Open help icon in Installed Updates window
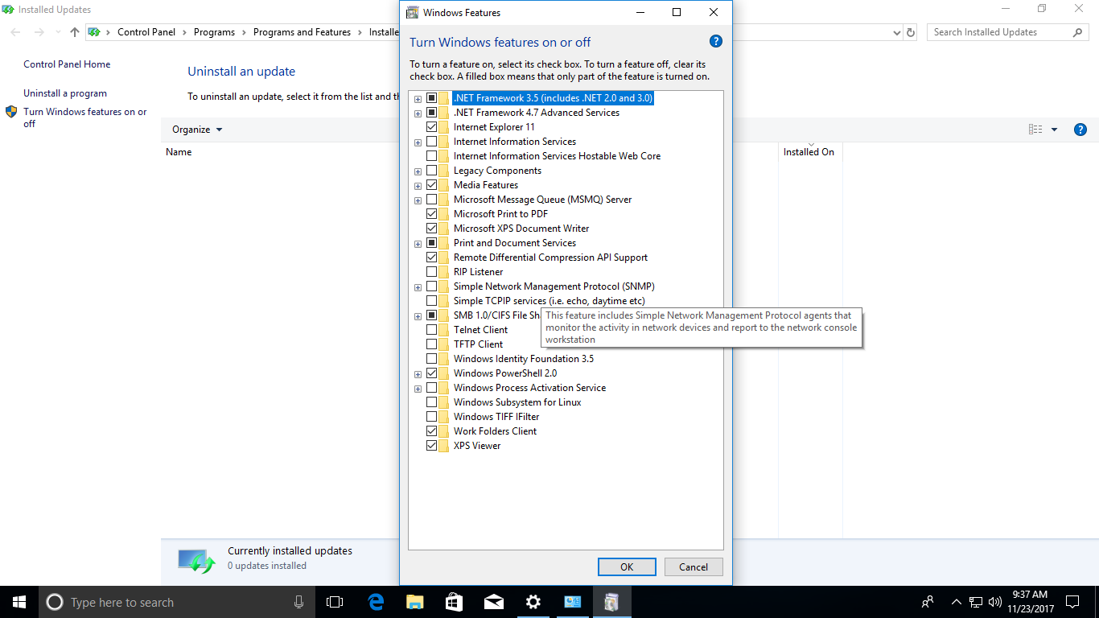 (x=1080, y=130)
